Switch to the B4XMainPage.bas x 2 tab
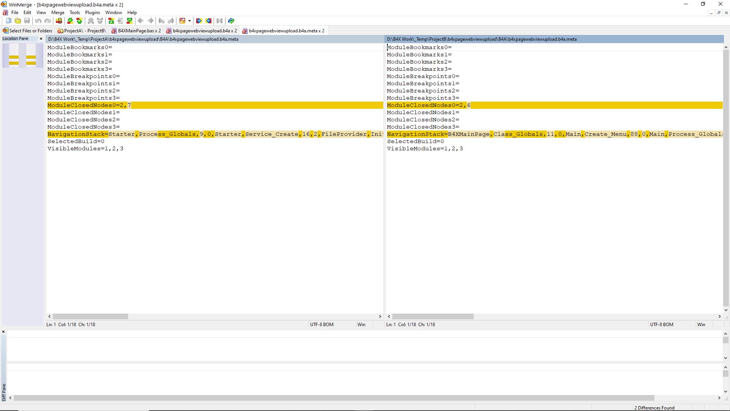This screenshot has height=411, width=730. [136, 31]
